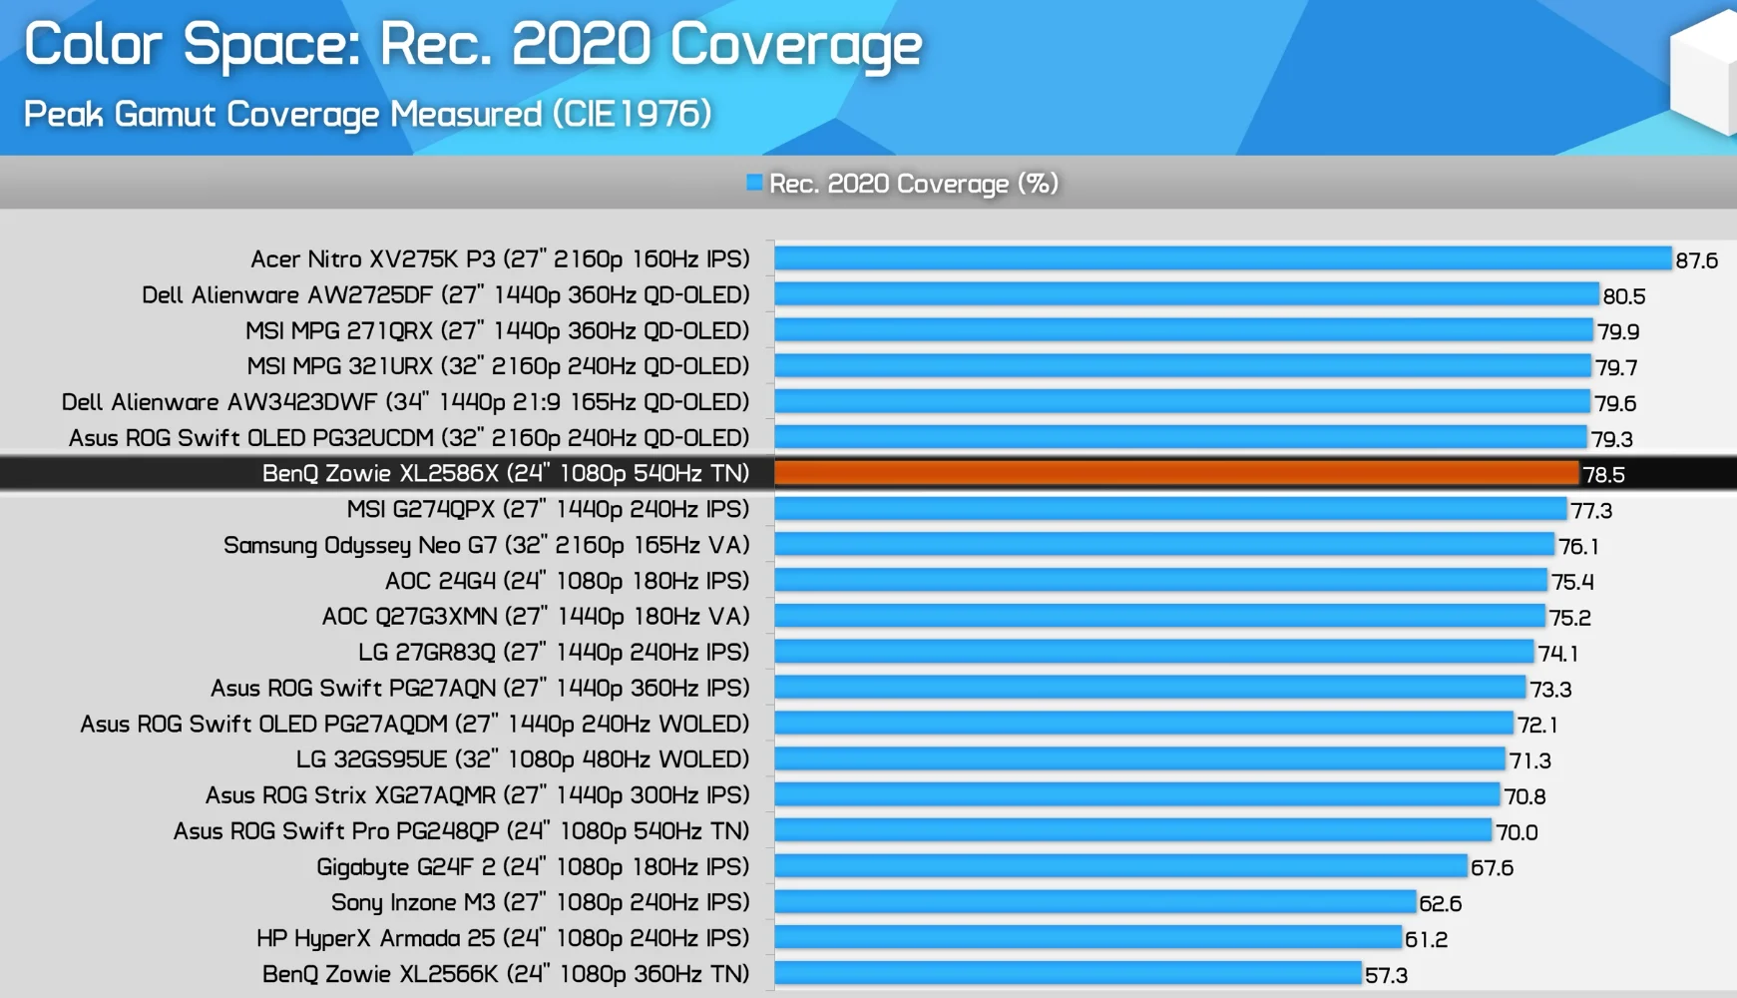Select the 72.1 value
Screen dimensions: 1737x998
1537,726
